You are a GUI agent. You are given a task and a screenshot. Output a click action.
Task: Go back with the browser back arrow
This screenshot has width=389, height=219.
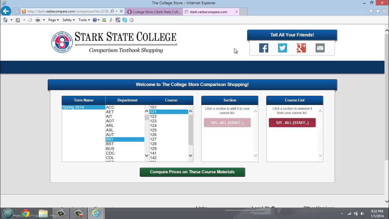(x=6, y=11)
